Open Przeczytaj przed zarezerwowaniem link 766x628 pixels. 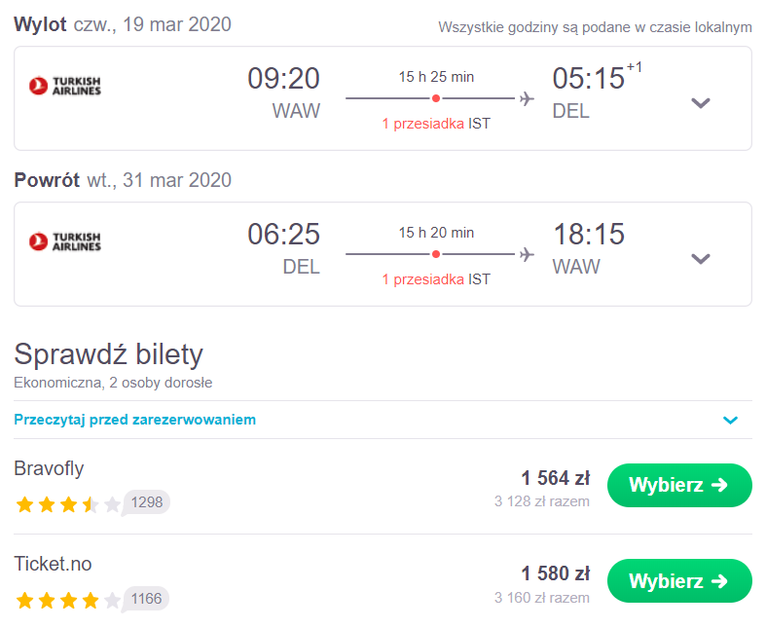point(135,420)
